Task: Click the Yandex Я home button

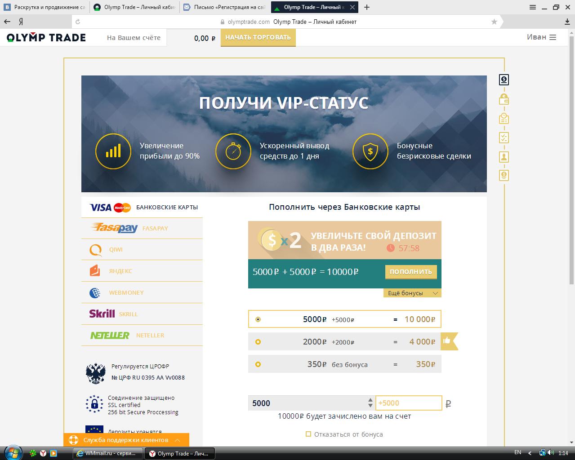Action: click(x=21, y=22)
